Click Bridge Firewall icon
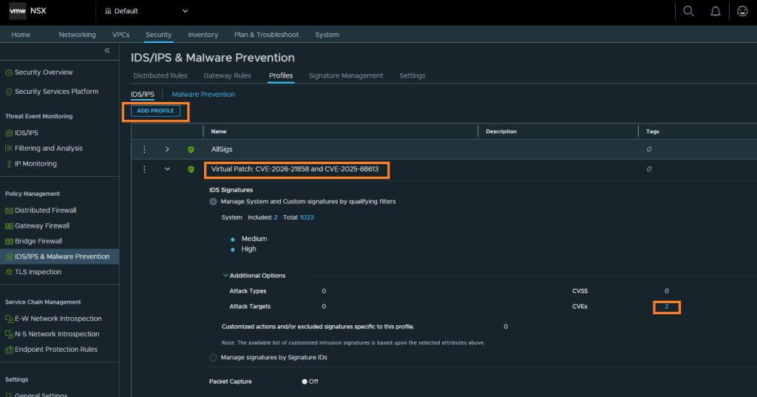Image resolution: width=757 pixels, height=397 pixels. tap(9, 242)
